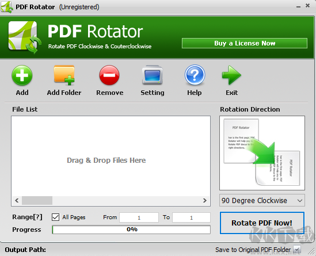
Task: Click the PDF Rotator logo in banner
Action: click(25, 37)
